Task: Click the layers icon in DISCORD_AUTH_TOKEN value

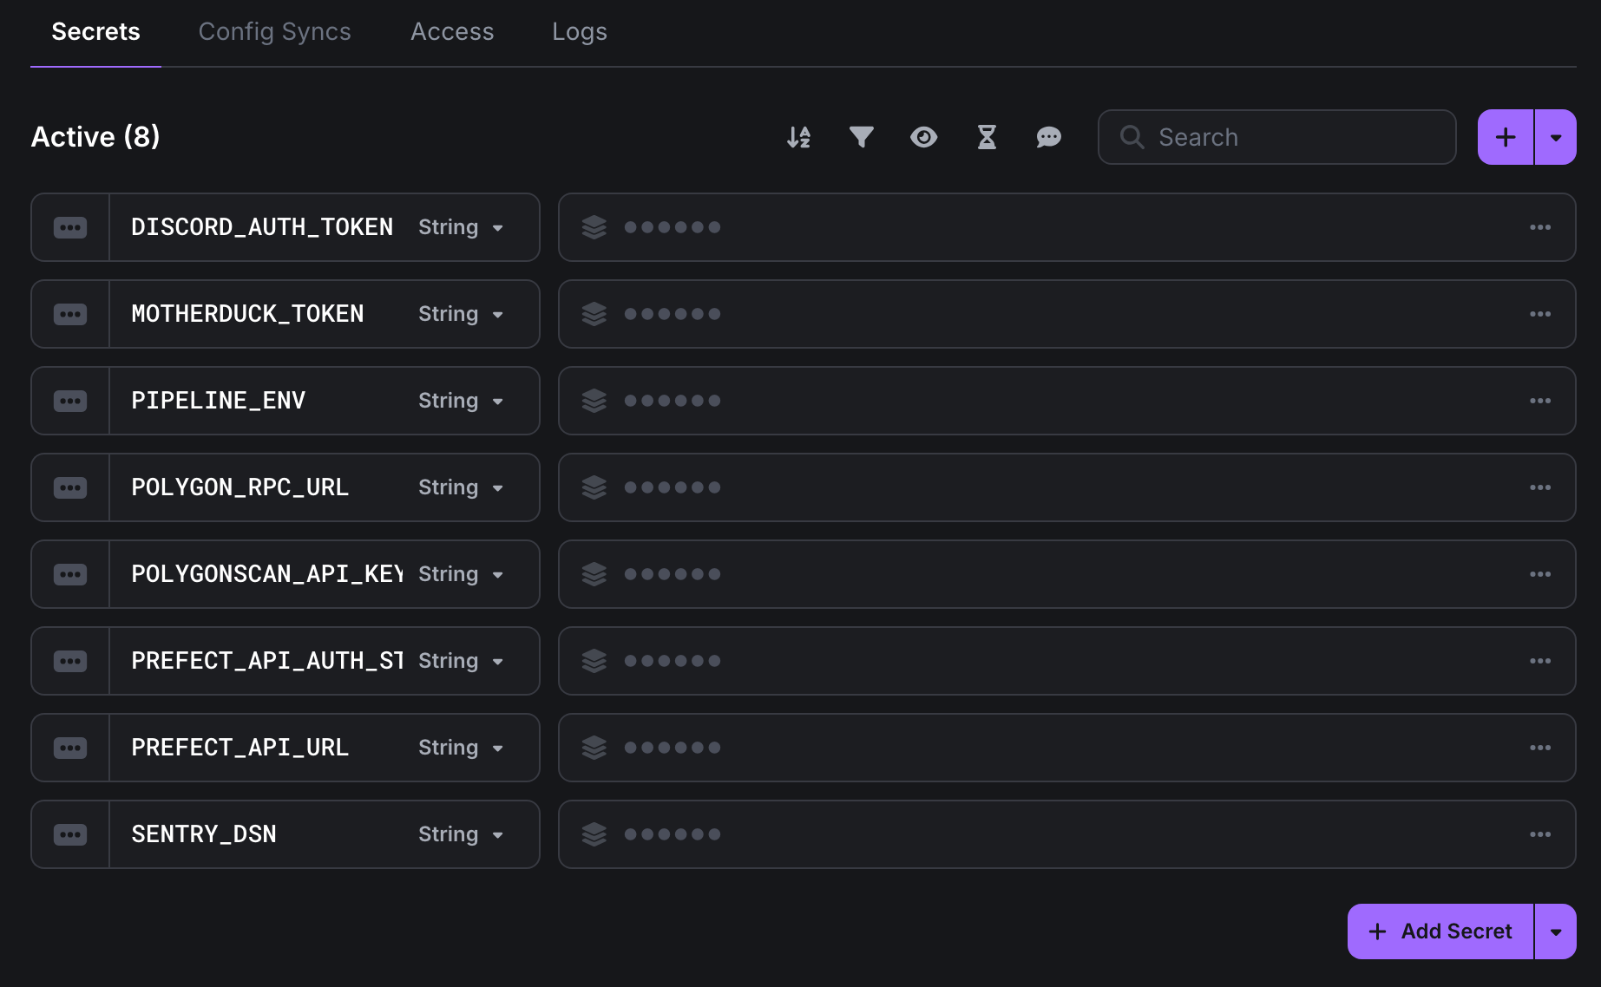Action: coord(594,227)
